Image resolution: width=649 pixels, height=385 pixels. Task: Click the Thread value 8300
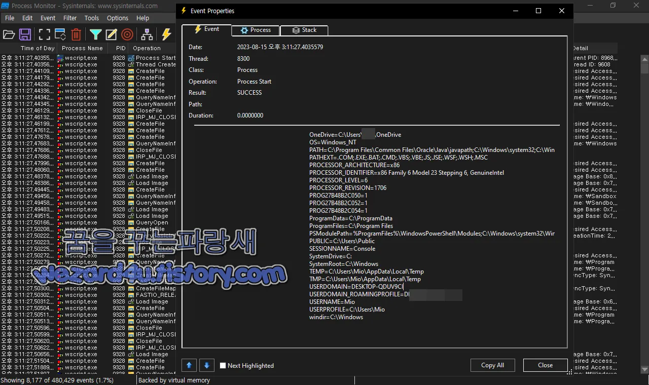(243, 59)
